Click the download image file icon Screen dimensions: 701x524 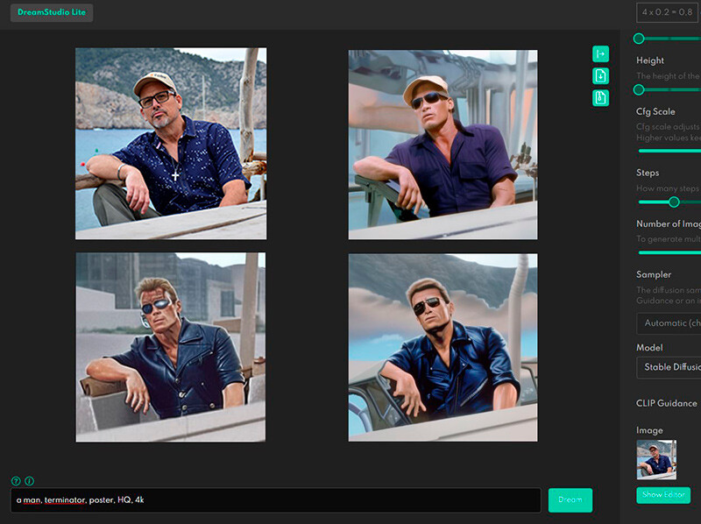pyautogui.click(x=600, y=75)
